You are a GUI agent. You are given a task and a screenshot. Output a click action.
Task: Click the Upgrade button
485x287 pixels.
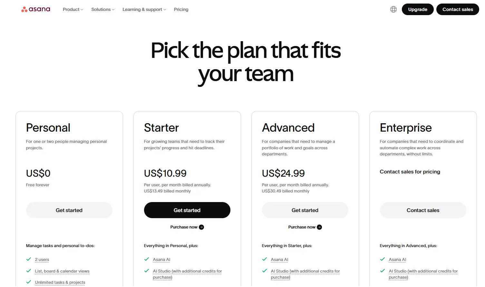click(x=417, y=9)
